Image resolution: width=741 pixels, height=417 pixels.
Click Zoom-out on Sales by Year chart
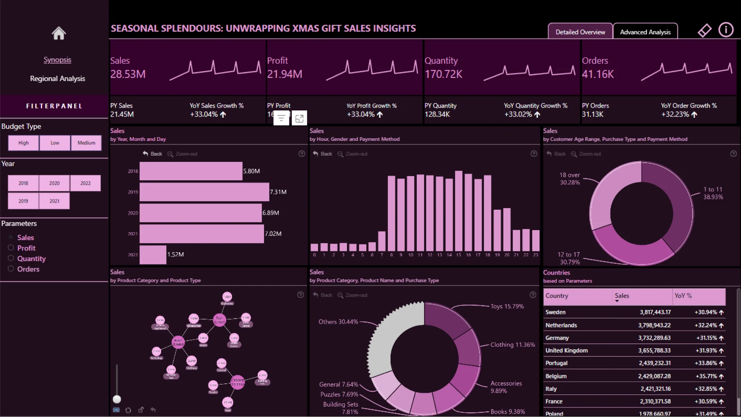pos(183,154)
